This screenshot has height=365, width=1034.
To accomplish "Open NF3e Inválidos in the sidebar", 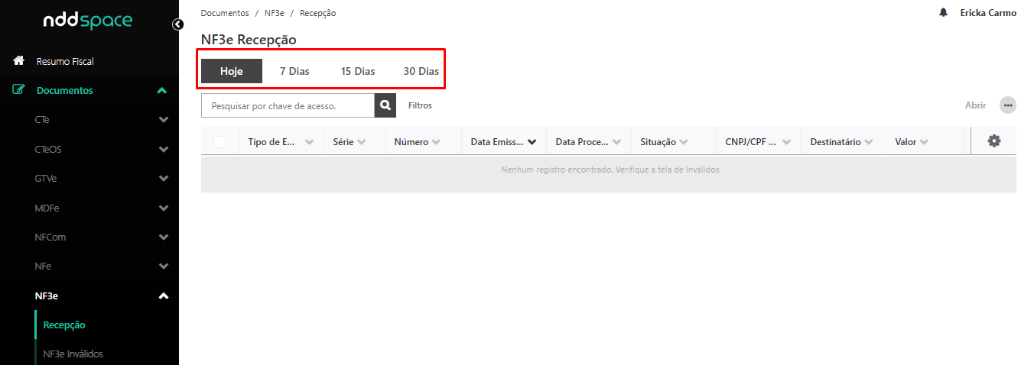I will (73, 354).
